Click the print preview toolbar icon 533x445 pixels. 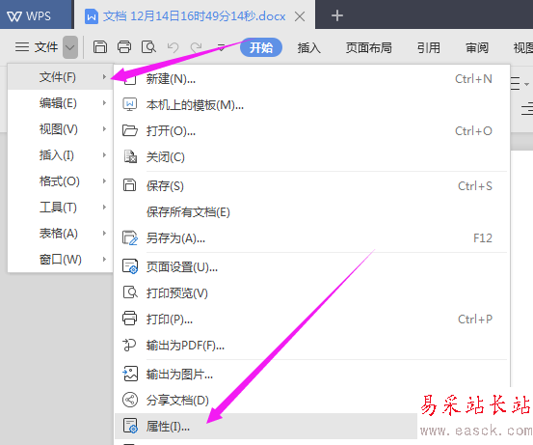pyautogui.click(x=148, y=47)
